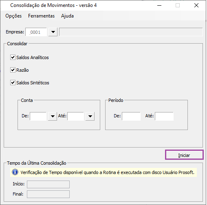207x205 pixels.
Task: Open the Empresa dropdown arrow
Action: click(x=53, y=32)
